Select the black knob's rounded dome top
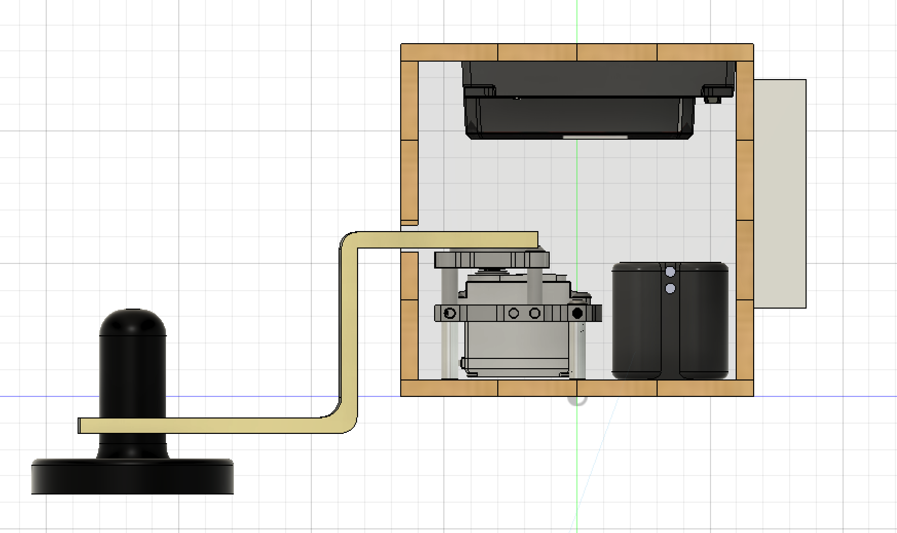 [133, 322]
